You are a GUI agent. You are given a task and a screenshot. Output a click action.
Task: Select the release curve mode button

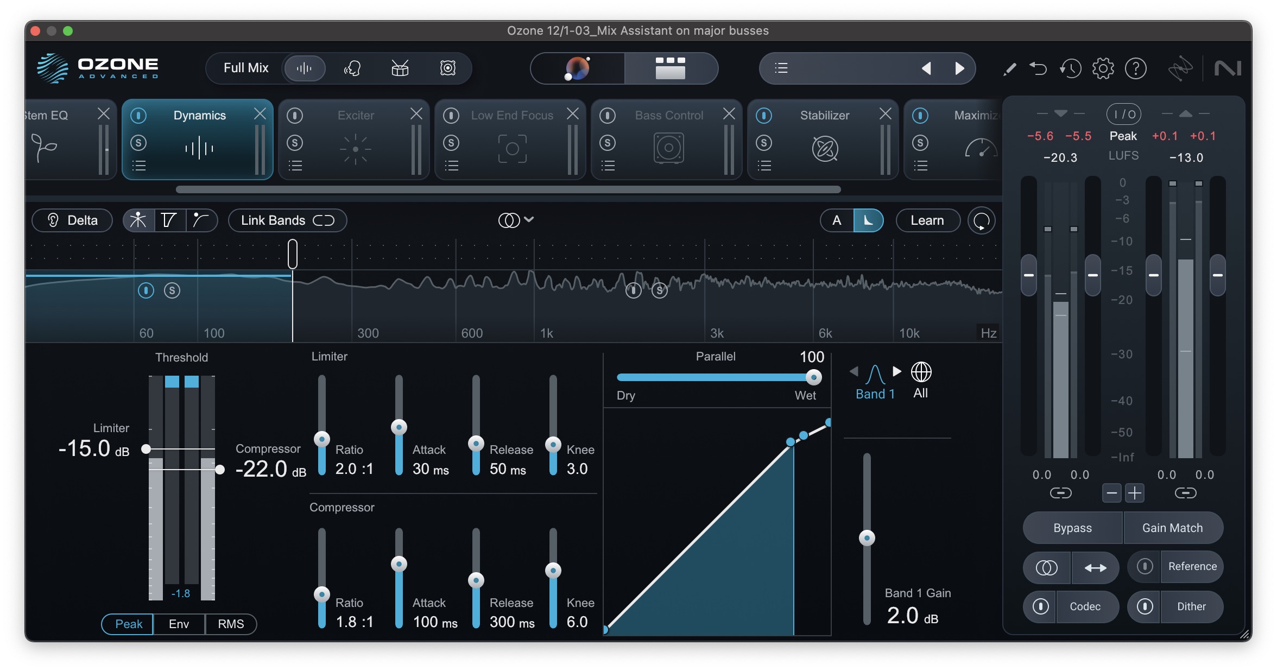[868, 220]
